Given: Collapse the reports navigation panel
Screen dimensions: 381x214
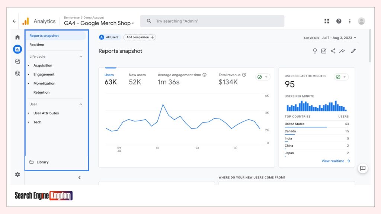Looking at the screenshot, I should [80, 177].
